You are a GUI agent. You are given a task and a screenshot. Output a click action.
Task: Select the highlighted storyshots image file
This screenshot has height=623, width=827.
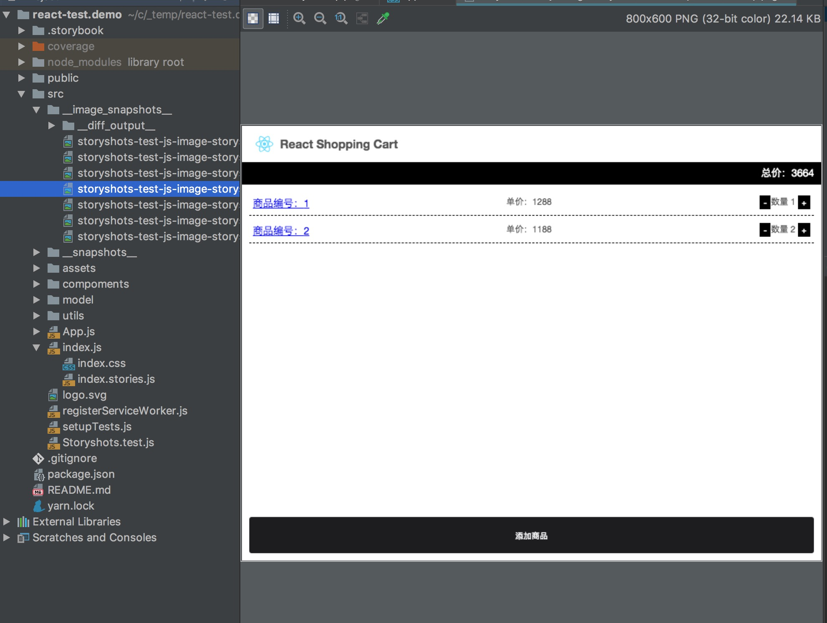point(120,189)
